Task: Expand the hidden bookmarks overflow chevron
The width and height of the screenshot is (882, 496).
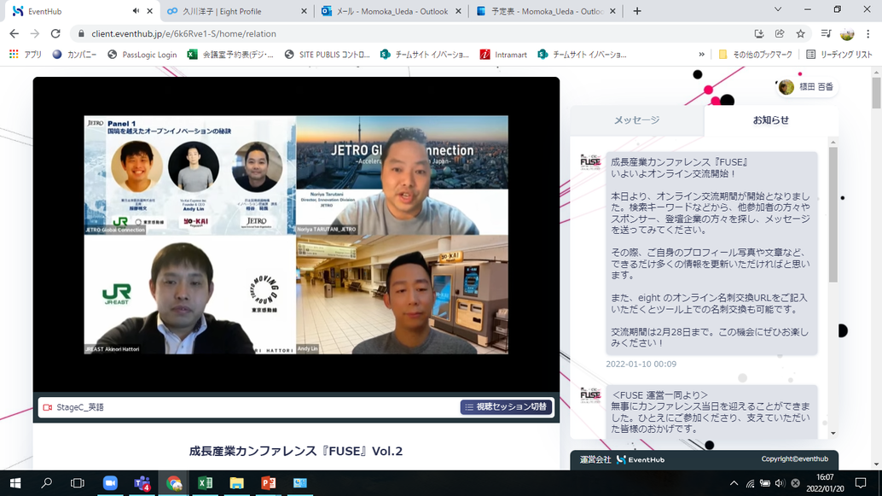Action: [x=701, y=55]
